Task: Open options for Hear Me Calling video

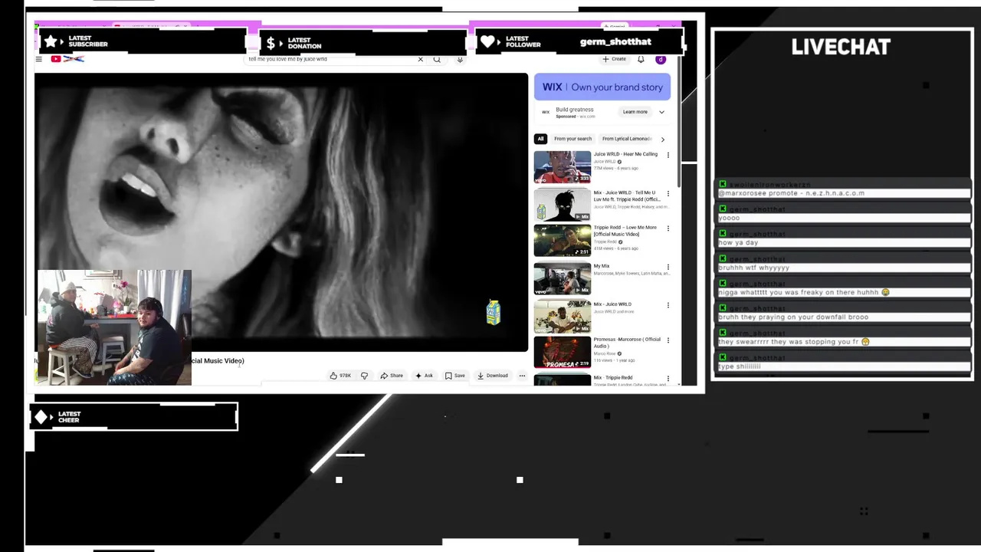Action: (x=668, y=155)
